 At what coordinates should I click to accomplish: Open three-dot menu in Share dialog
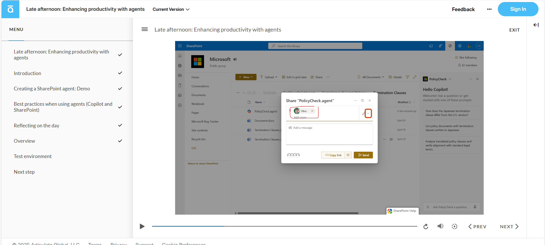[355, 100]
